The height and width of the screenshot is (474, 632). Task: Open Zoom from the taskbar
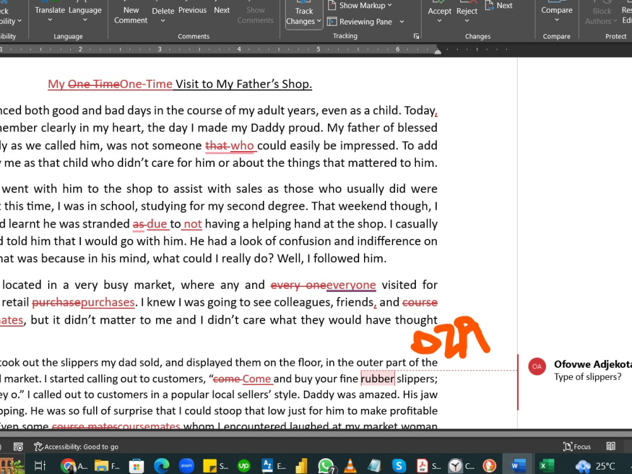coord(186,466)
